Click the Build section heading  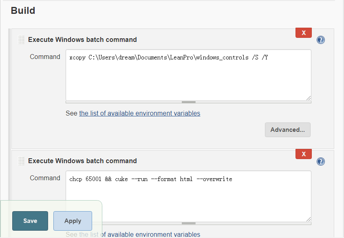(23, 11)
